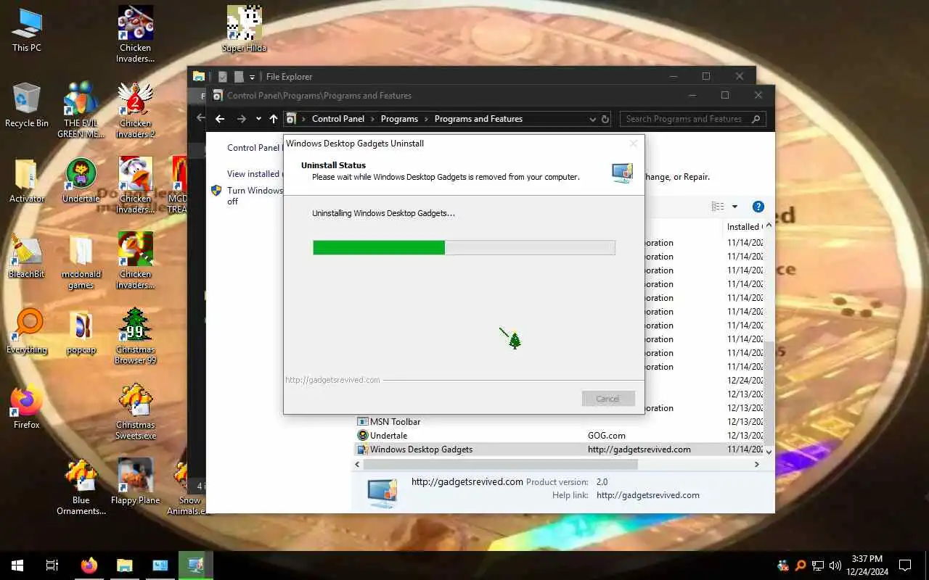The height and width of the screenshot is (580, 929).
Task: Run Christmas Sweets.exe from desktop
Action: pos(135,412)
